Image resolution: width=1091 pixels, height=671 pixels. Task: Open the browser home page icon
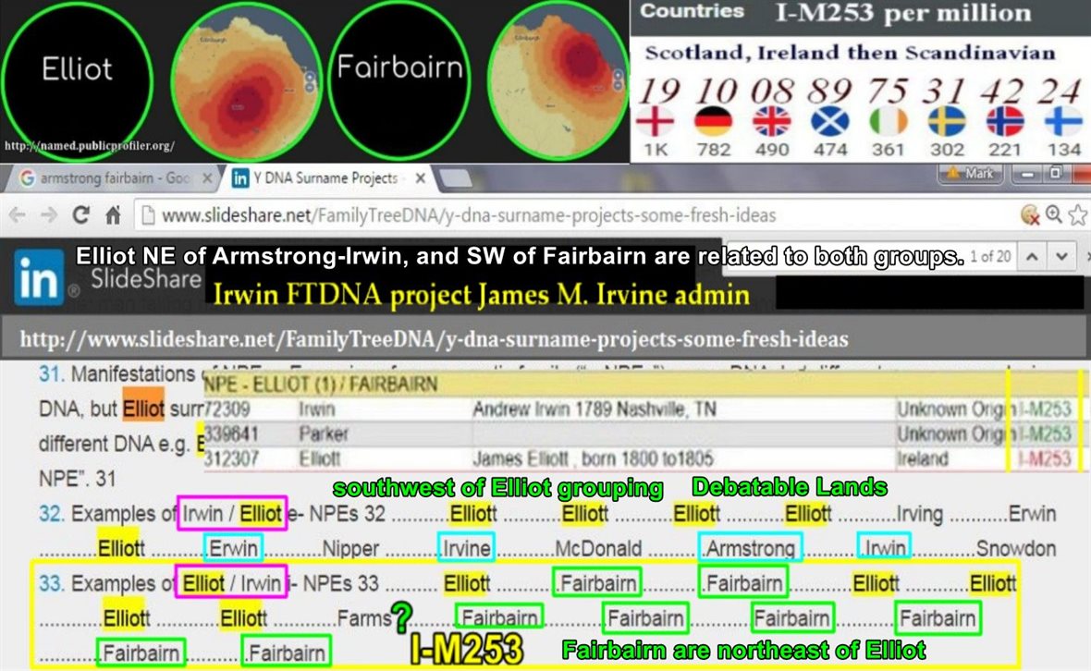pyautogui.click(x=113, y=215)
